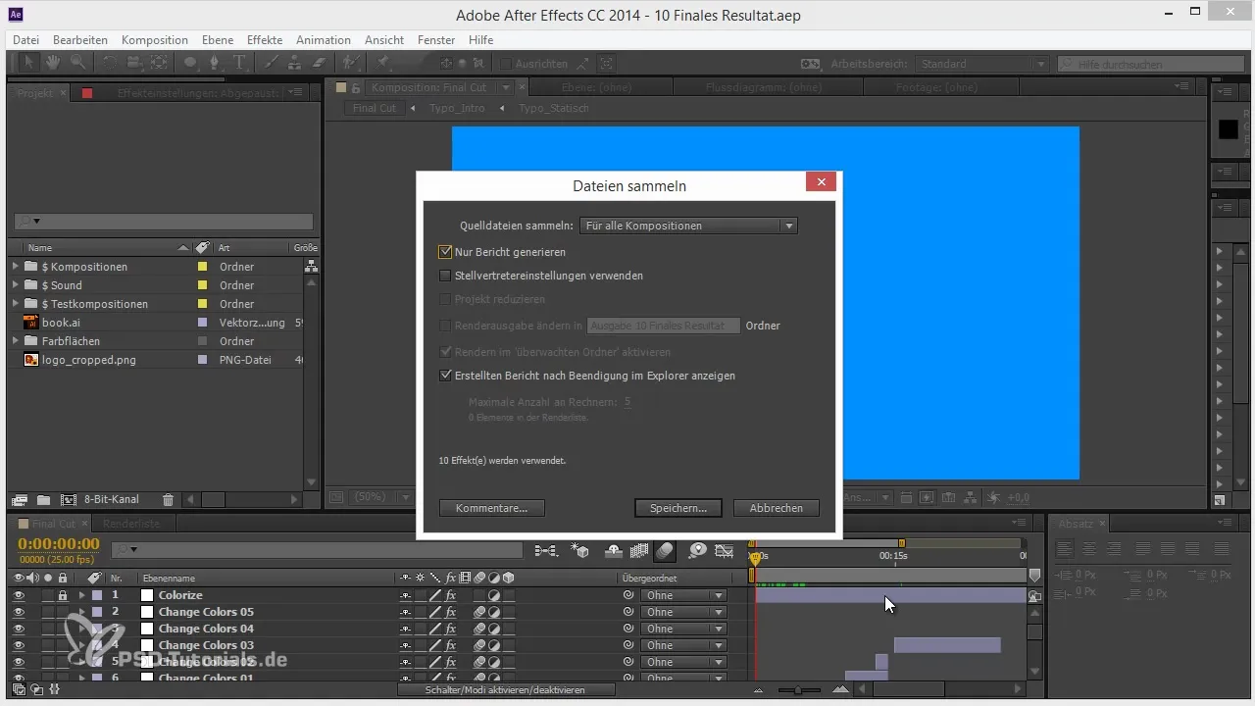The height and width of the screenshot is (706, 1255).
Task: Toggle frame blending icon in timeline
Action: click(639, 550)
